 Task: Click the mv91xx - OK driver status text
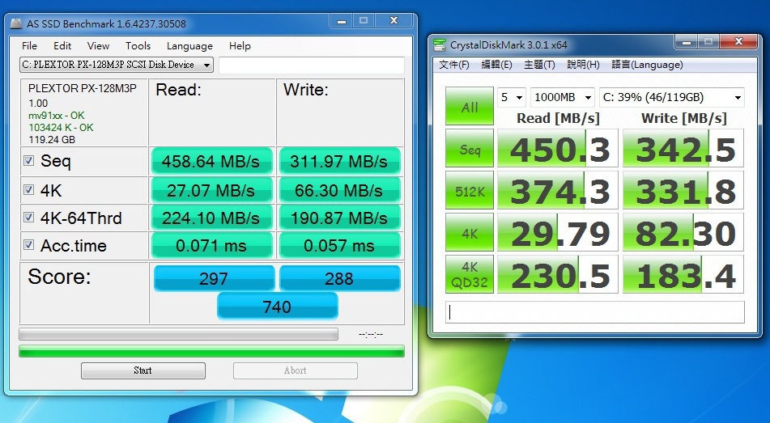coord(57,116)
